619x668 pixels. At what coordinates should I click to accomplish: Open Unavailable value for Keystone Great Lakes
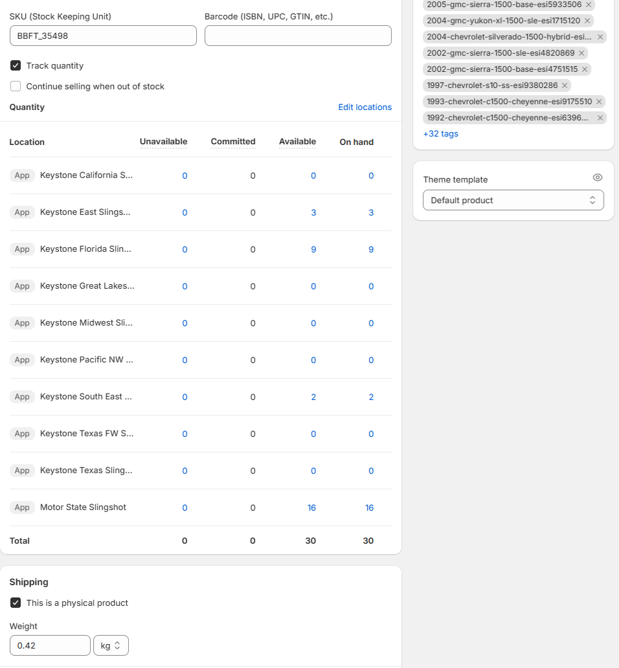(x=185, y=286)
